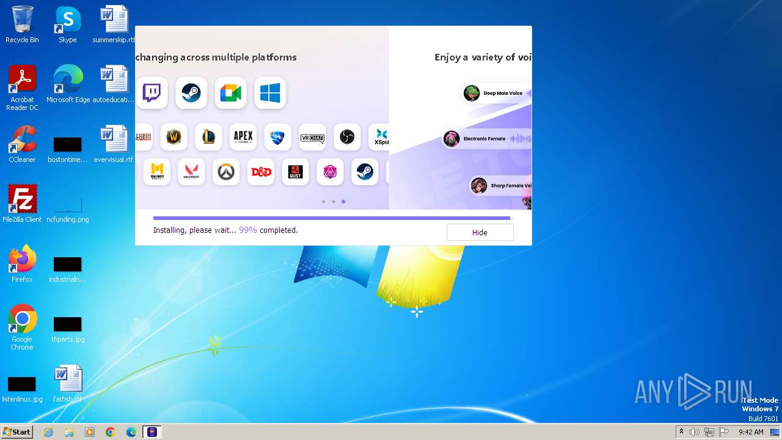782x440 pixels.
Task: Select the autoeducati... document on desktop
Action: click(114, 84)
